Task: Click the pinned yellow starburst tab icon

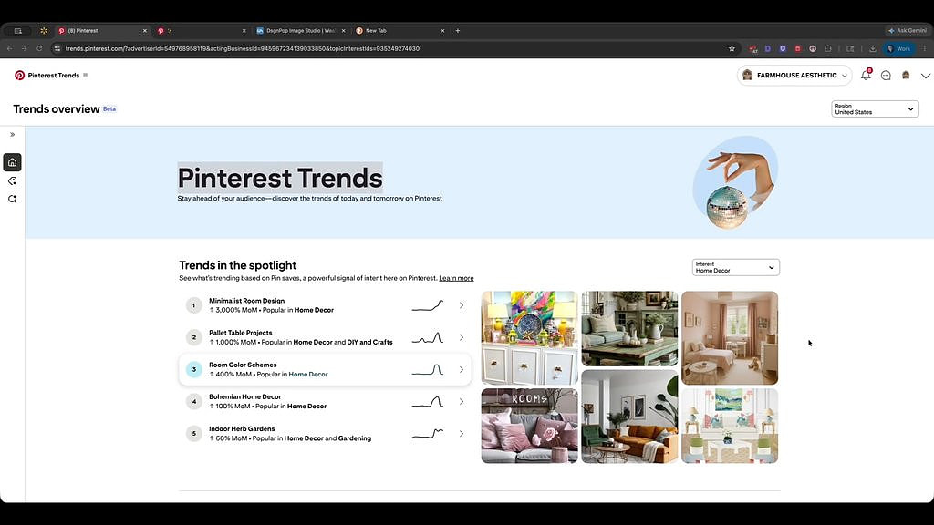Action: [44, 30]
